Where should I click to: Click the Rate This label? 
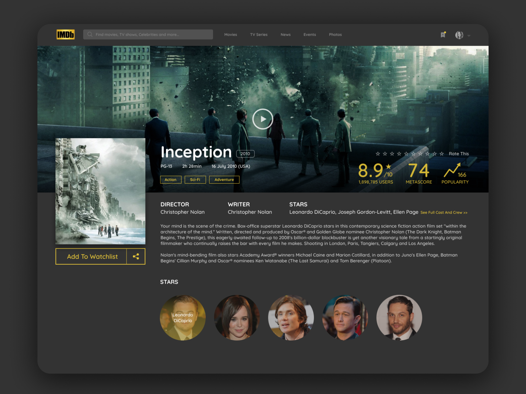459,154
